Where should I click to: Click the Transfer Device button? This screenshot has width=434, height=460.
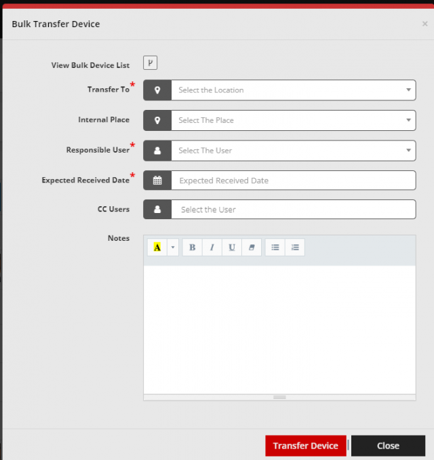click(x=306, y=446)
